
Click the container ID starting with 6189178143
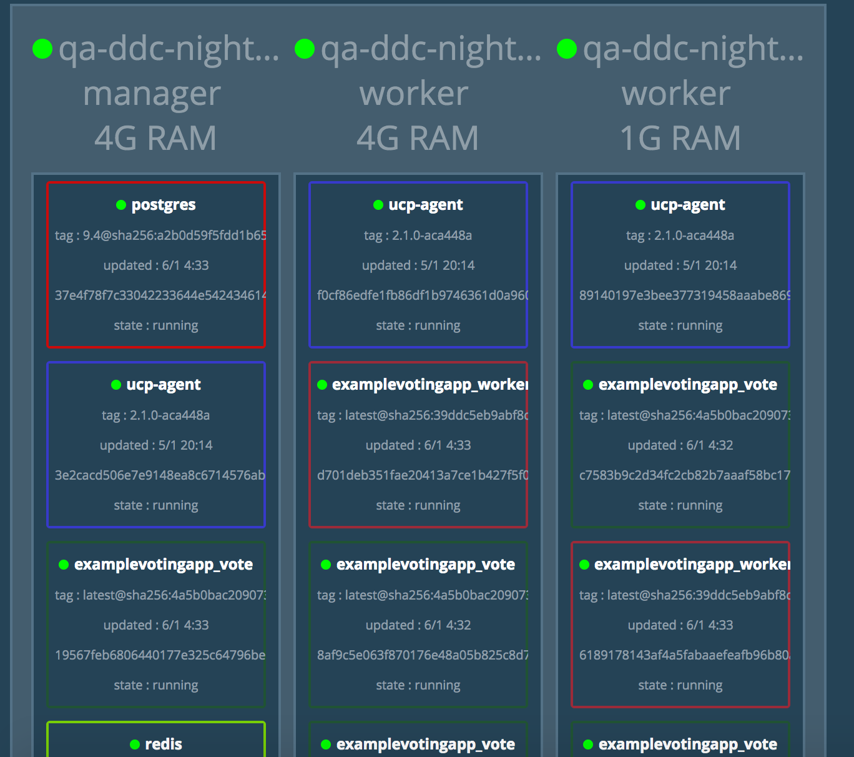point(684,655)
